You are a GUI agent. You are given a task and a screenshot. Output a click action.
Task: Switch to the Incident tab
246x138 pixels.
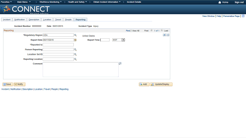[x=7, y=20]
